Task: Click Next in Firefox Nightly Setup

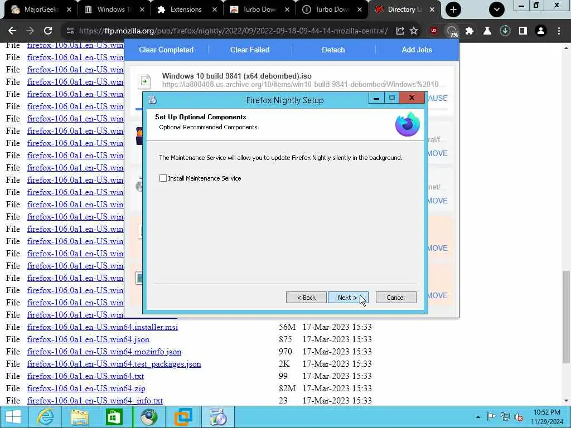Action: (x=348, y=298)
